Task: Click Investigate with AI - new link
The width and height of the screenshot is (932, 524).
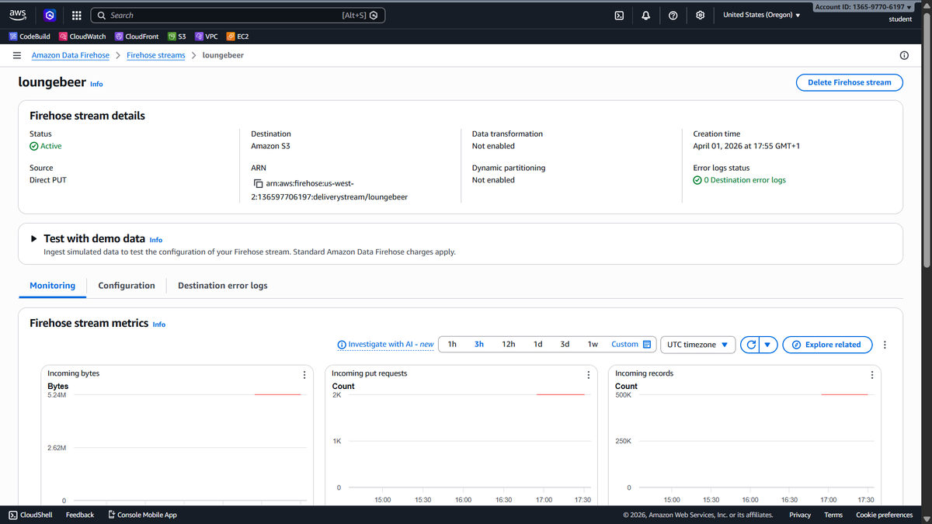Action: [x=386, y=344]
